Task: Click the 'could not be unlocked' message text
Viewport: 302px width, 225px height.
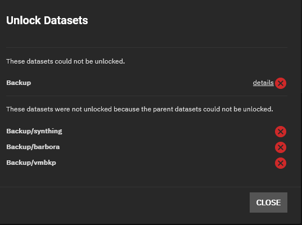Action: [x=65, y=61]
